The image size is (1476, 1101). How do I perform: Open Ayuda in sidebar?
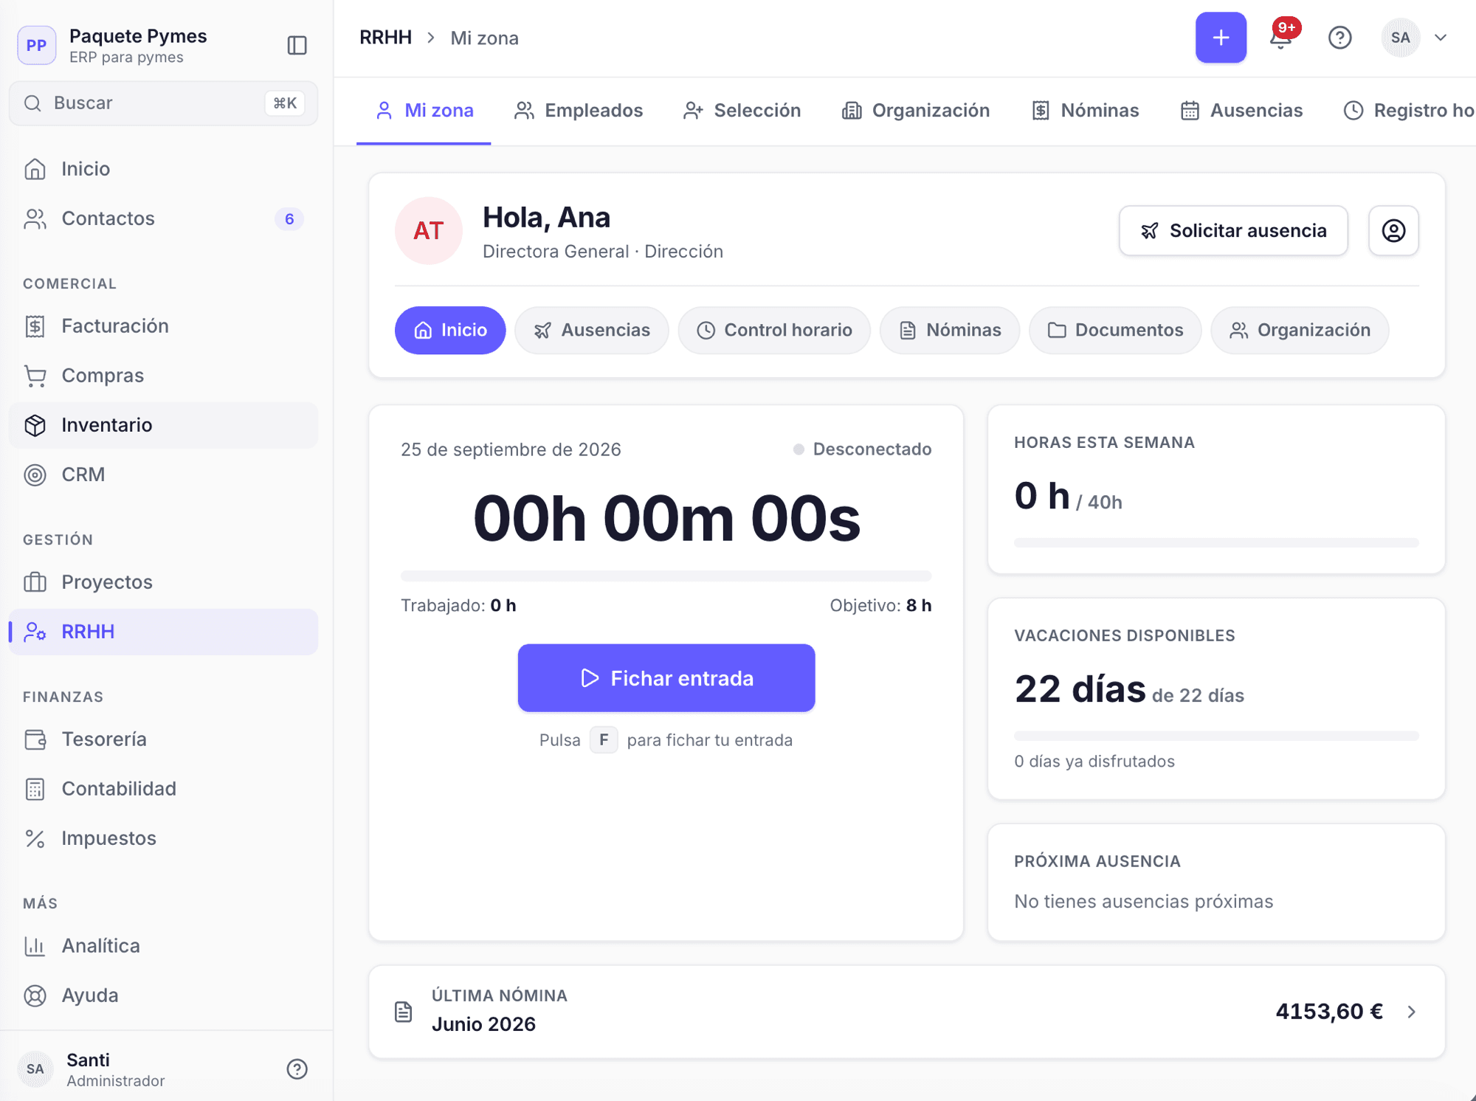tap(163, 995)
